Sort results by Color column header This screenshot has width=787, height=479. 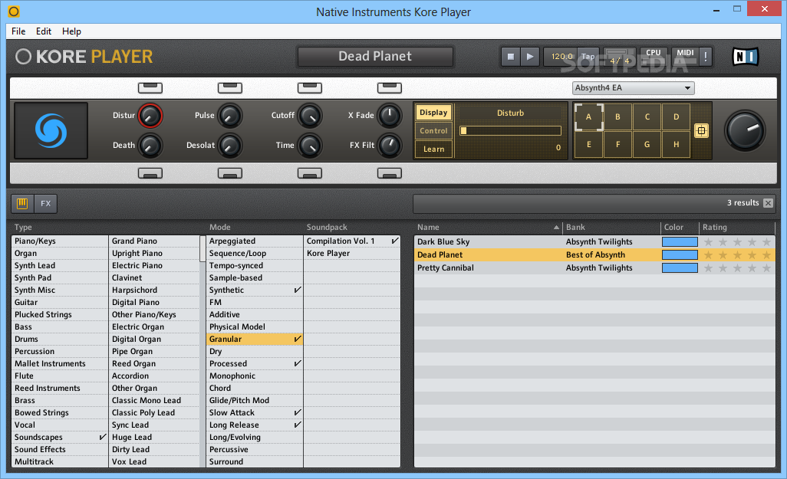[680, 227]
